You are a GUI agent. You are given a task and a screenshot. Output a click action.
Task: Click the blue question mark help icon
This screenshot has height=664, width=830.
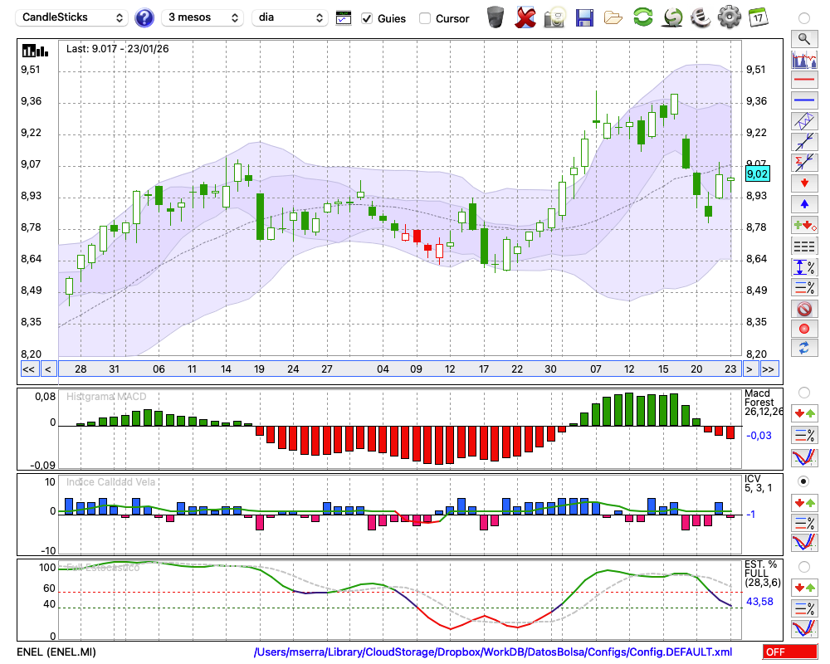(x=144, y=17)
